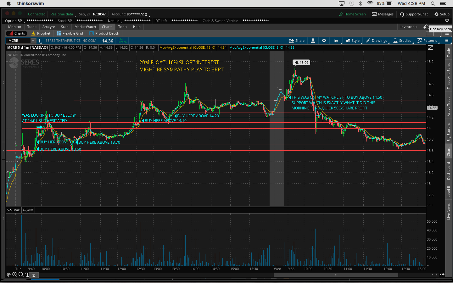Open the Dashboard side tab
This screenshot has height=283, width=453.
[449, 171]
